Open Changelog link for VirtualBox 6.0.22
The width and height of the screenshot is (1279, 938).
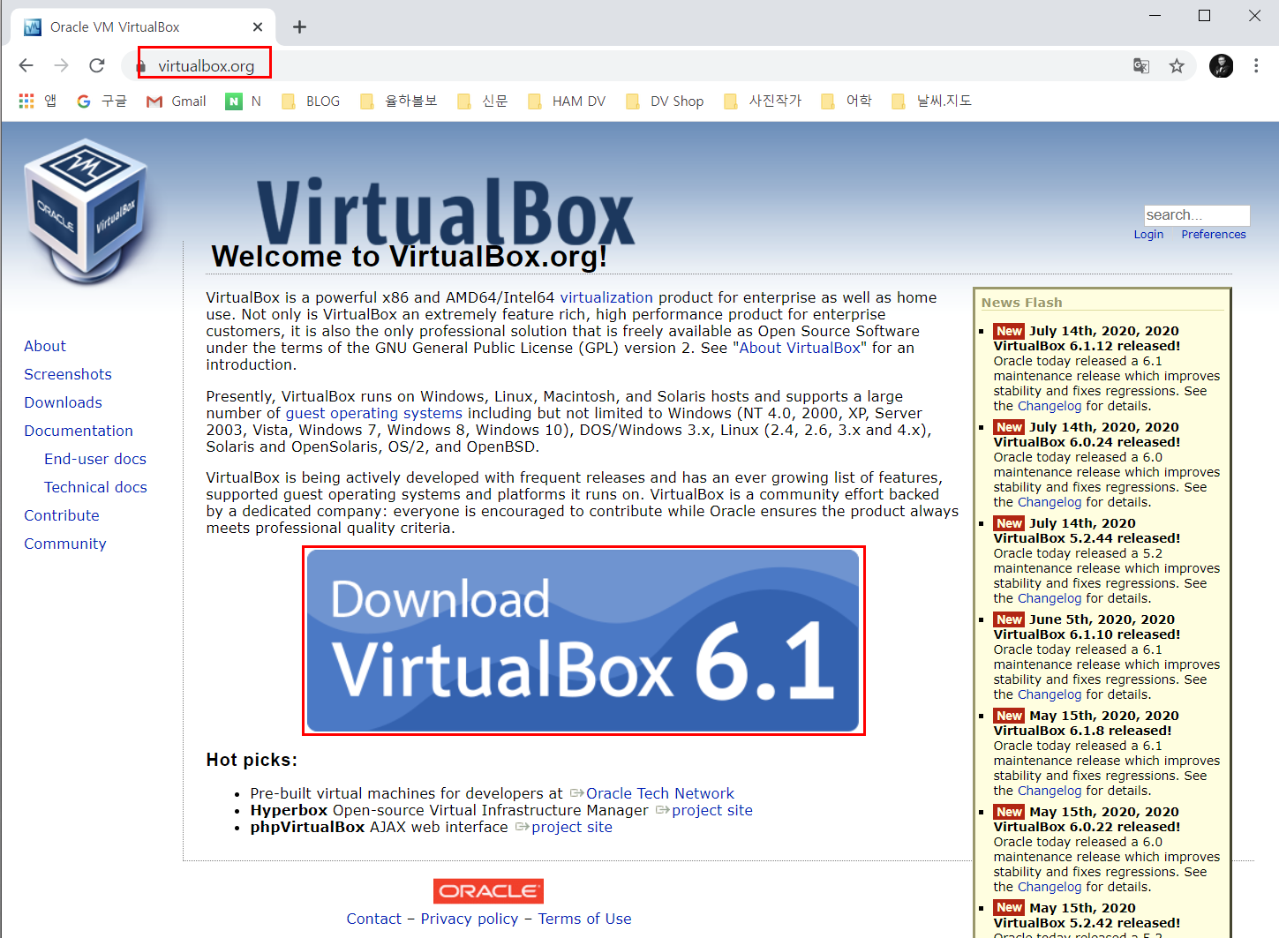tap(1050, 887)
